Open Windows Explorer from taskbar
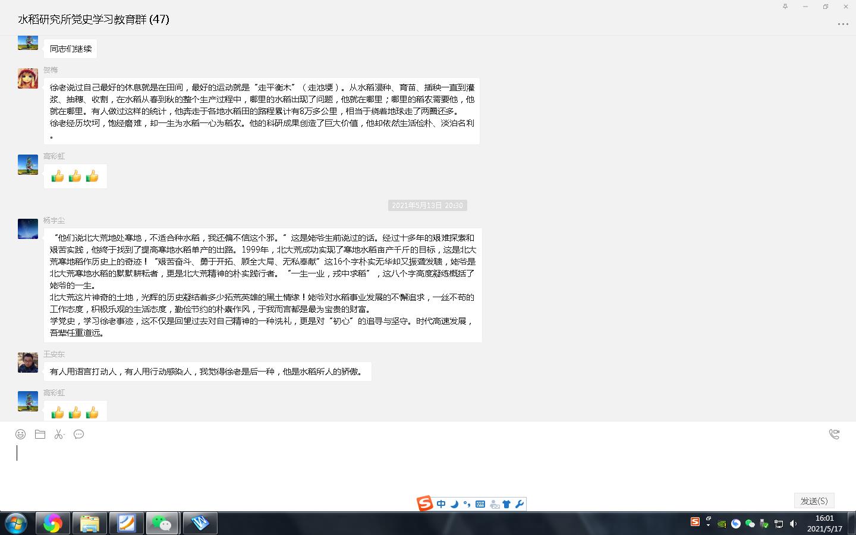 click(x=90, y=523)
